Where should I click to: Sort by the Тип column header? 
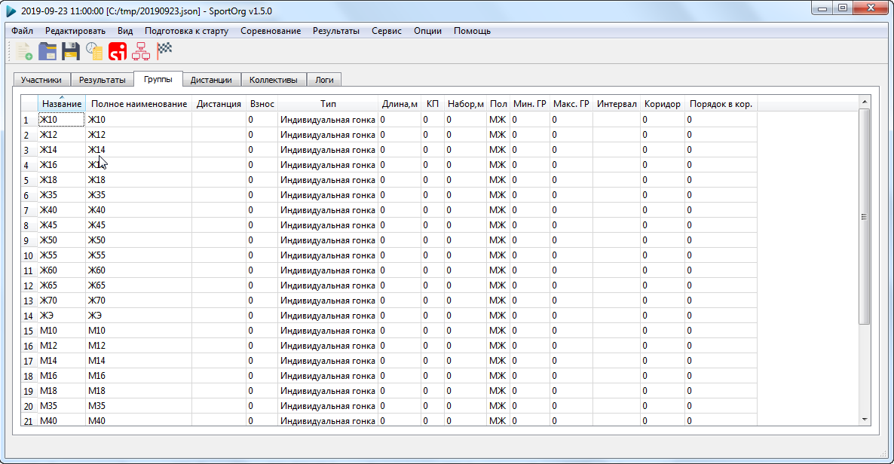328,104
